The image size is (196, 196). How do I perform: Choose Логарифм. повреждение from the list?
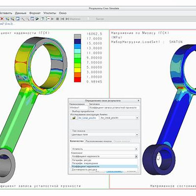(x=104, y=163)
